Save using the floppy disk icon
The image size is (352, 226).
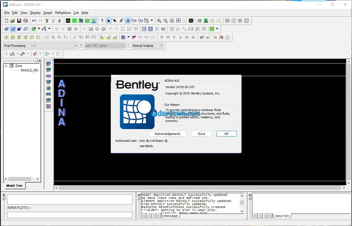(19, 21)
